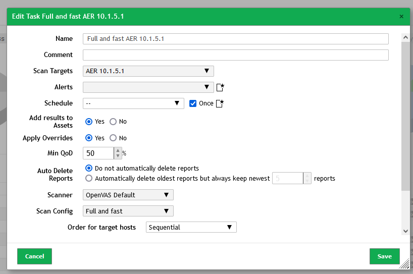This screenshot has height=274, width=413.
Task: Click the new schedule icon beside Once
Action: tap(220, 103)
